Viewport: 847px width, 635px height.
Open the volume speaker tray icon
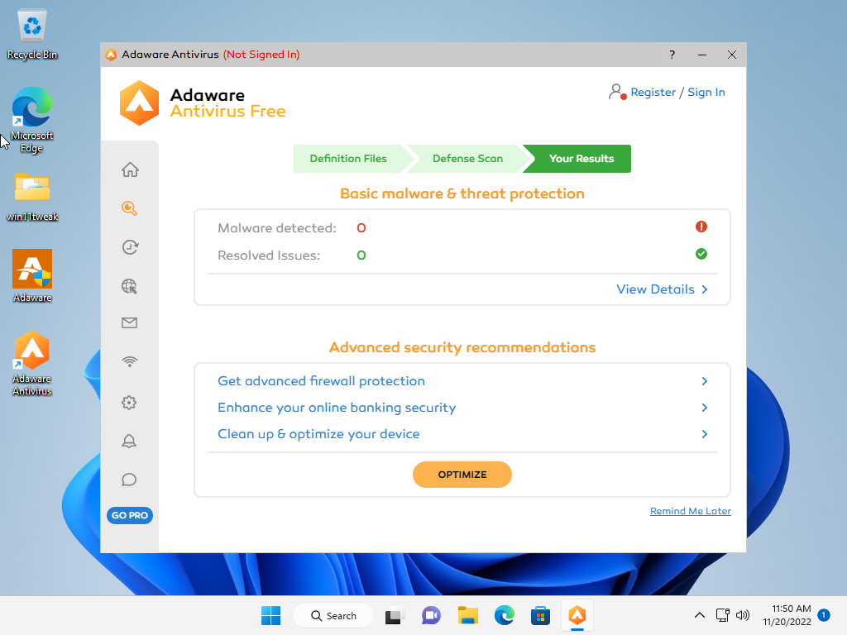pyautogui.click(x=743, y=615)
